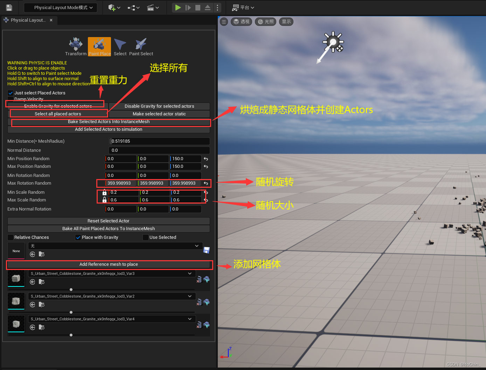Save the current level
This screenshot has height=370, width=486.
click(x=9, y=7)
